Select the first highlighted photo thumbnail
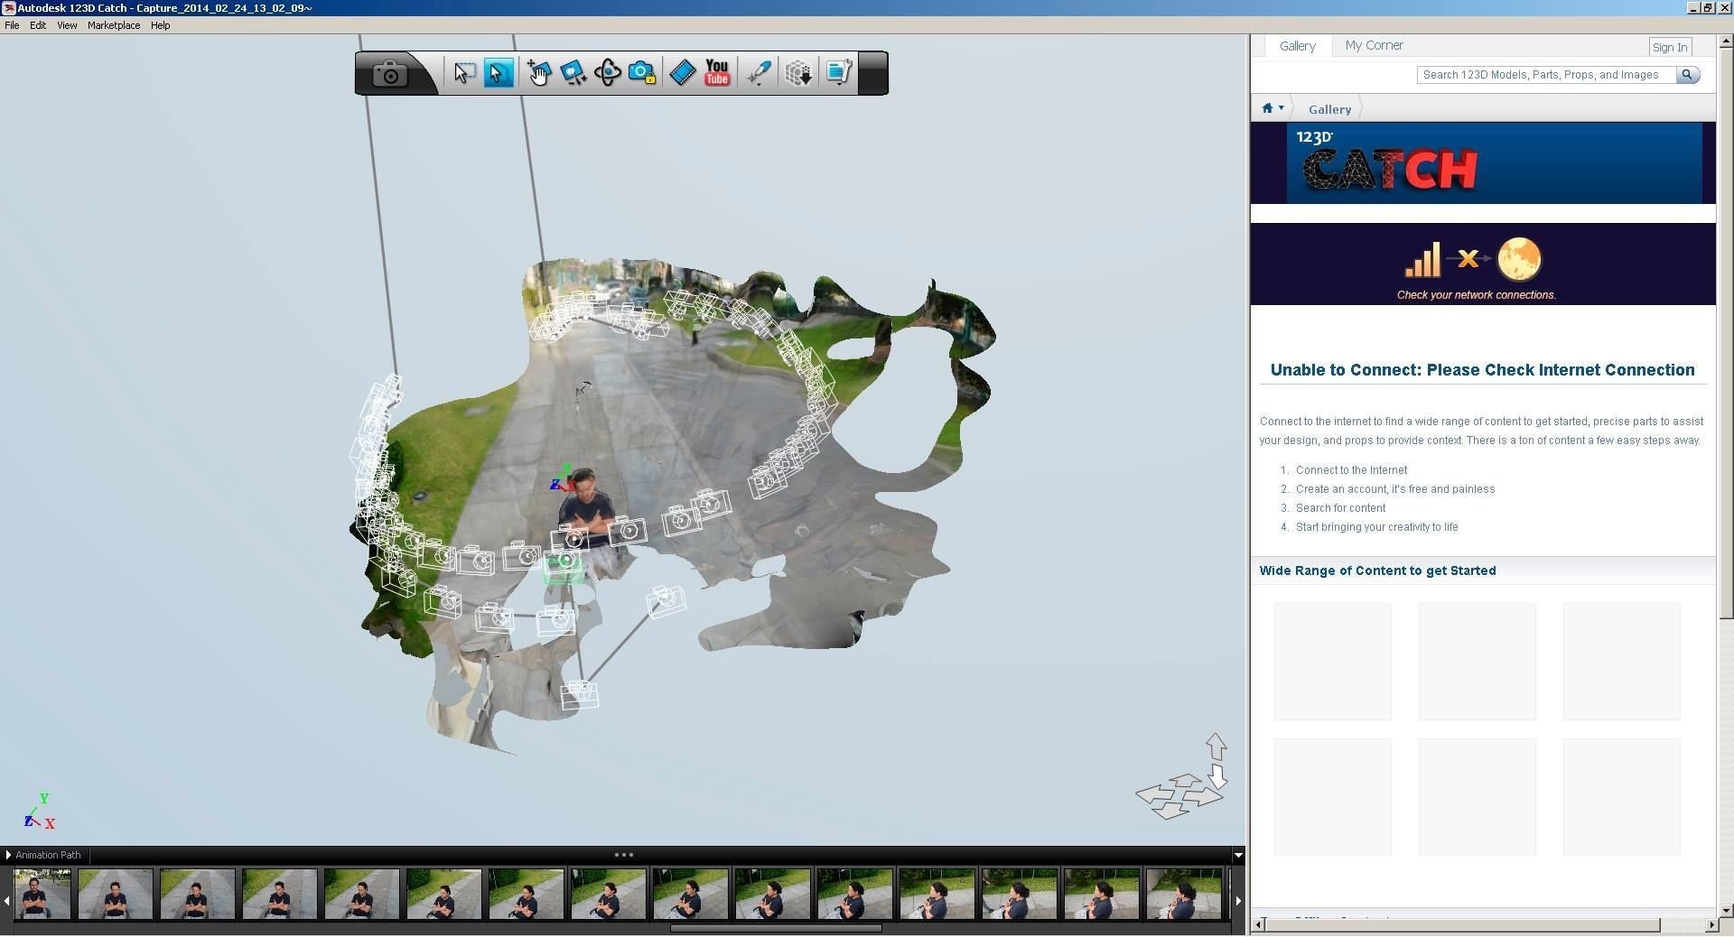Viewport: 1734px width, 937px height. click(42, 894)
